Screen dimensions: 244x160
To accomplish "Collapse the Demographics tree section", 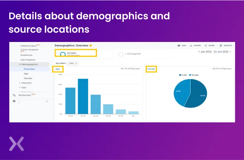I will click(20, 64).
